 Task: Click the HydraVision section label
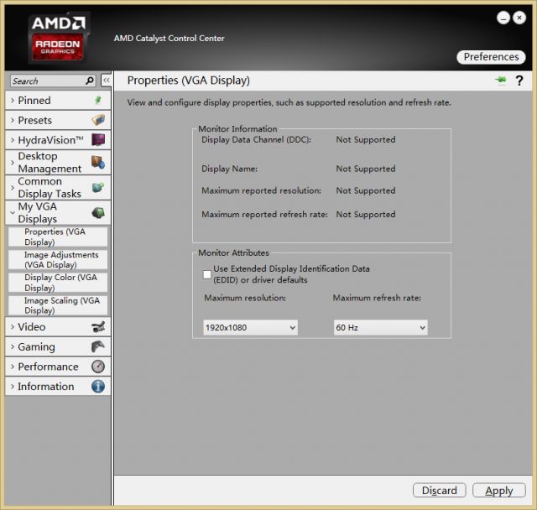click(x=50, y=140)
